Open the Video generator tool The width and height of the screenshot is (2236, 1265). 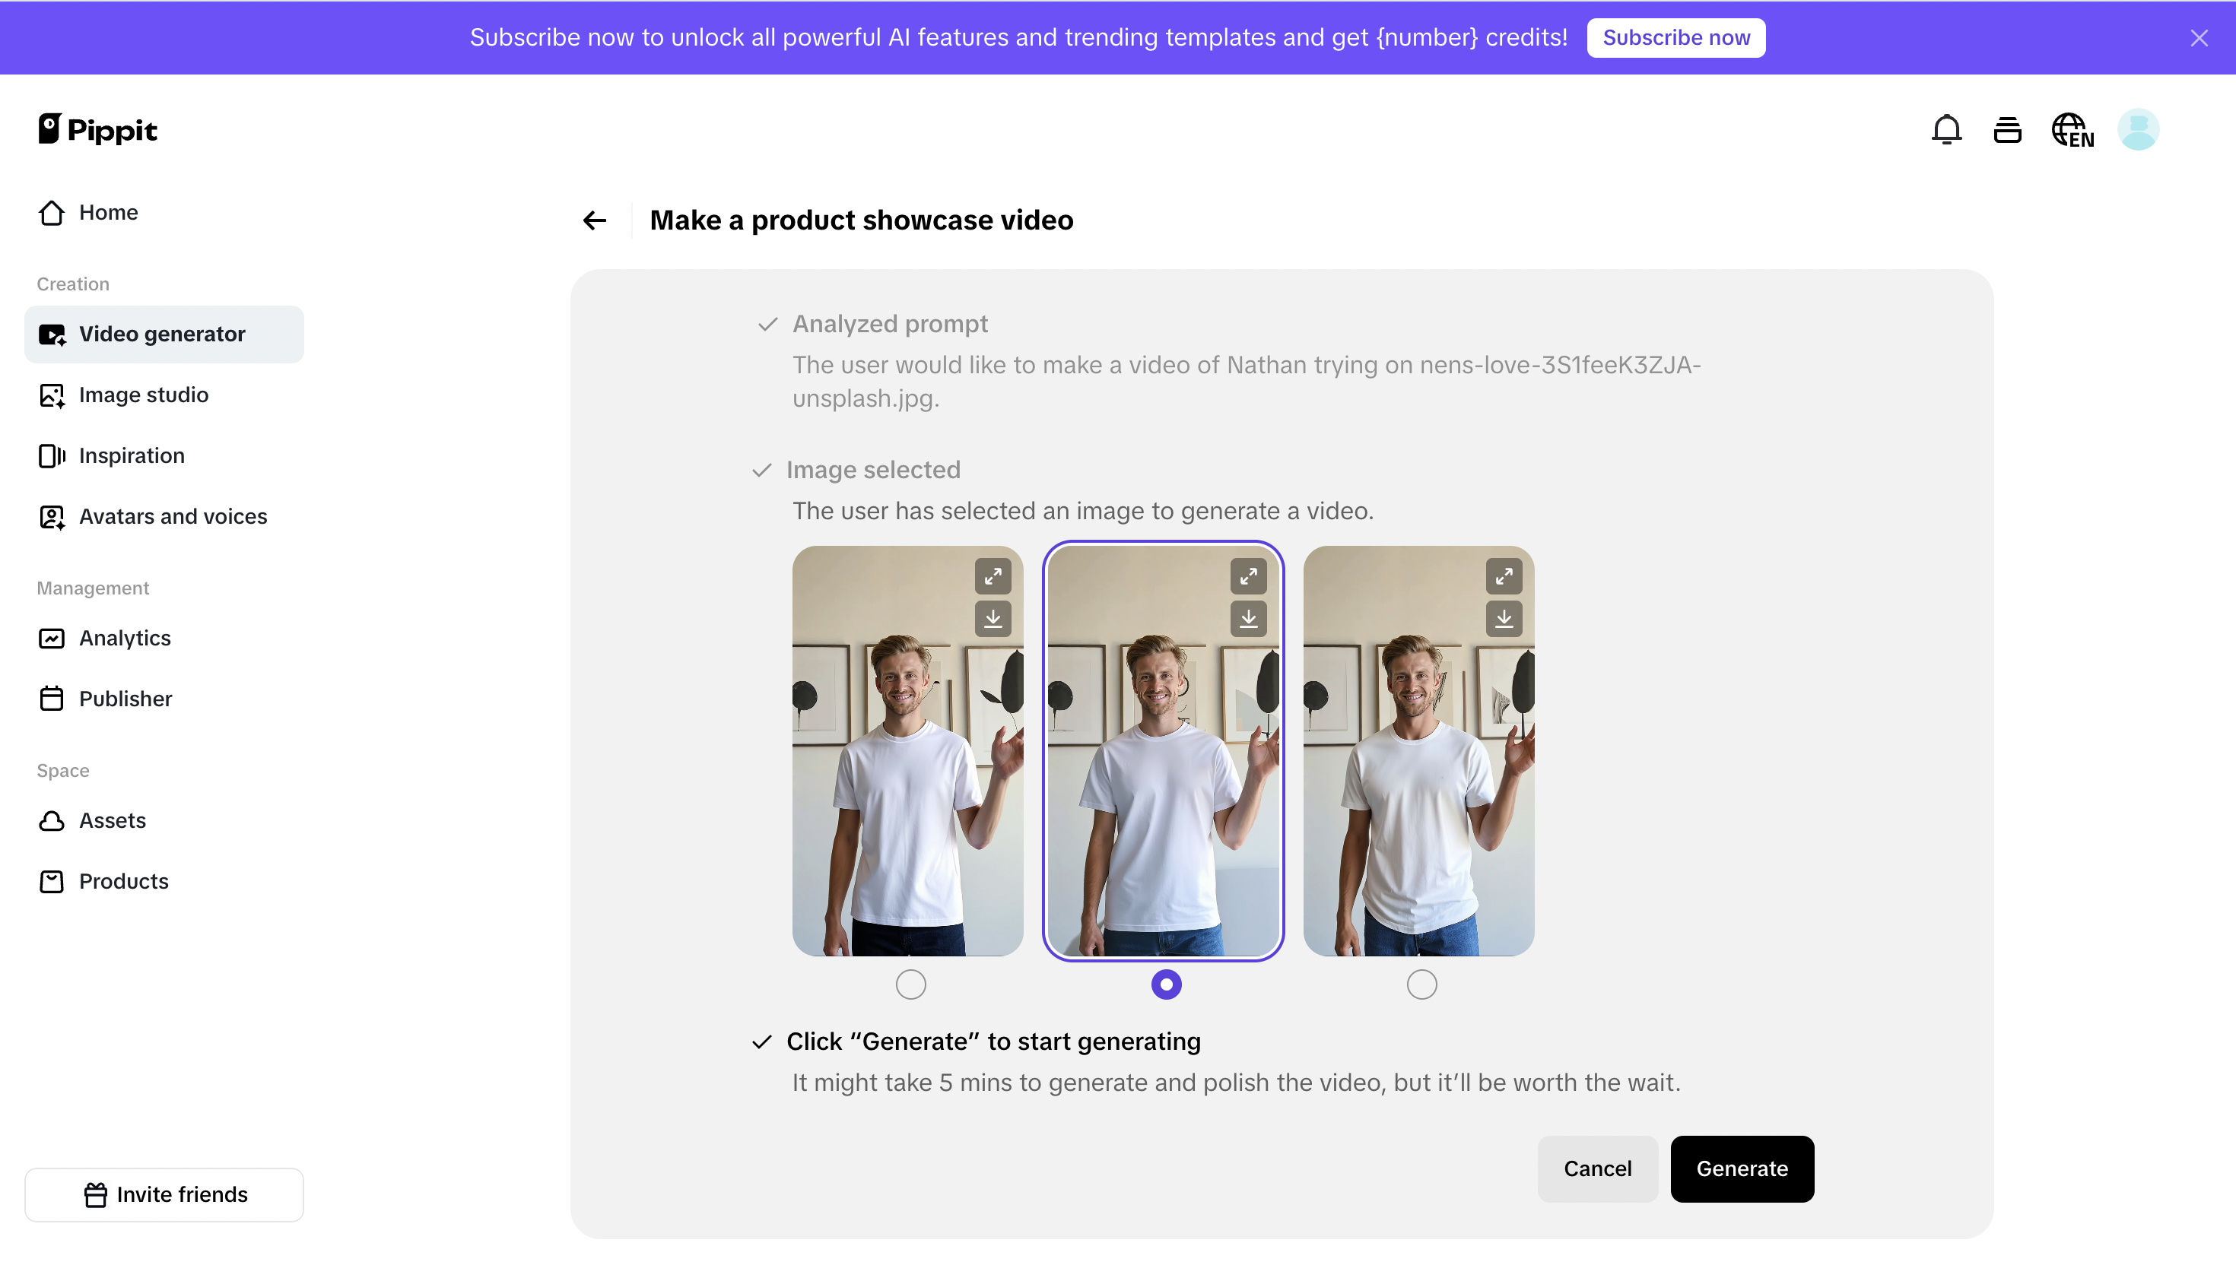click(162, 334)
